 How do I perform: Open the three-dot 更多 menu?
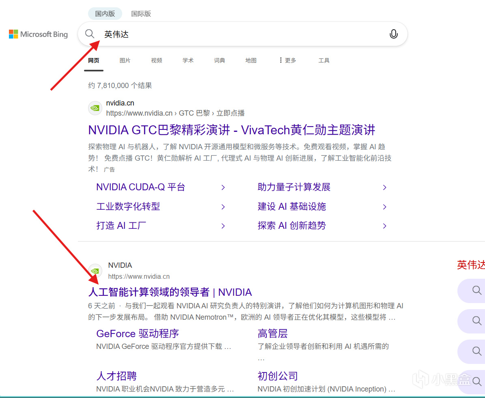(288, 60)
